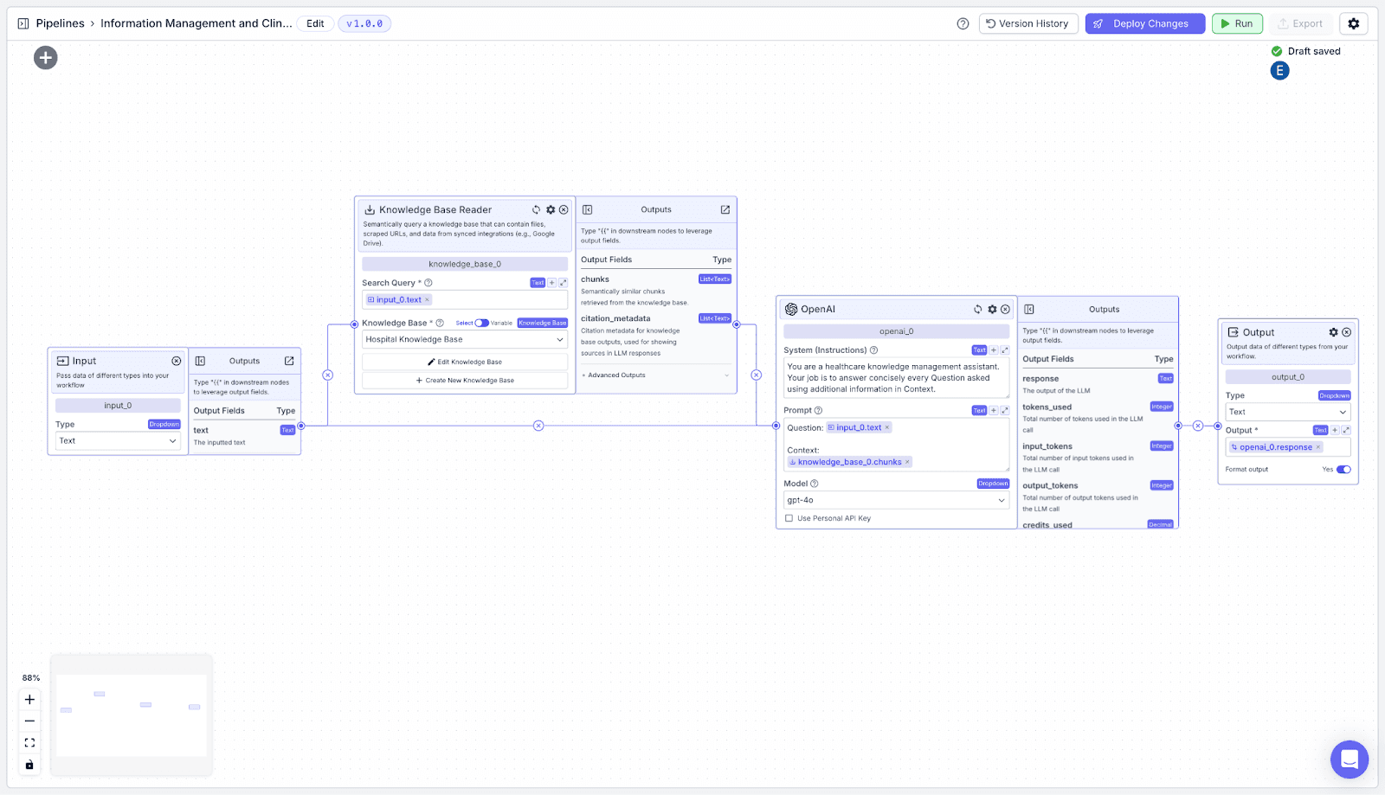Open Input Type dropdown
Viewport: 1385px width, 795px height.
pos(118,441)
